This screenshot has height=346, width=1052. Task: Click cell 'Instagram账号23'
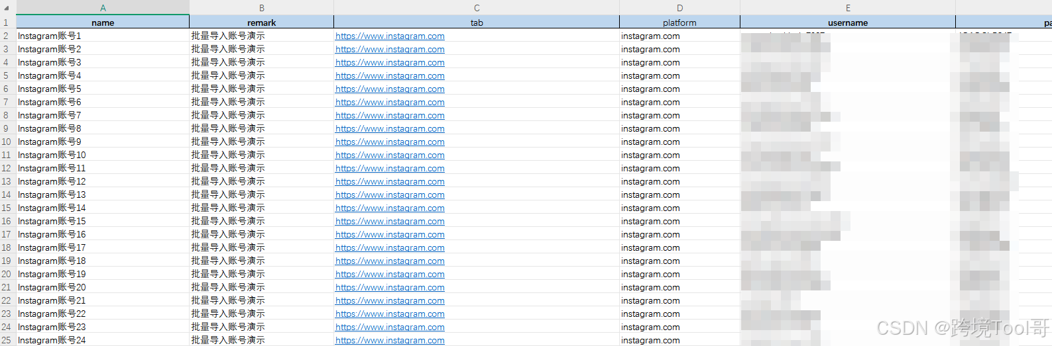coord(103,327)
